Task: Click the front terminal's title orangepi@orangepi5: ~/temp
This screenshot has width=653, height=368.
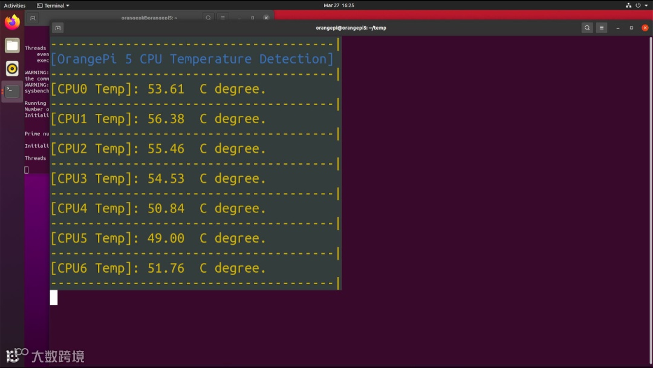Action: coord(351,28)
